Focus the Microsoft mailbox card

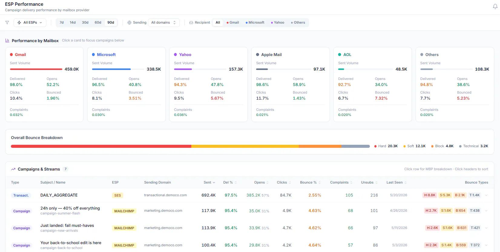tap(127, 85)
